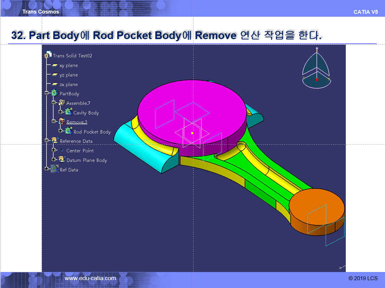Screen dimensions: 385x288
Task: Click the zx plane icon
Action: 55,85
